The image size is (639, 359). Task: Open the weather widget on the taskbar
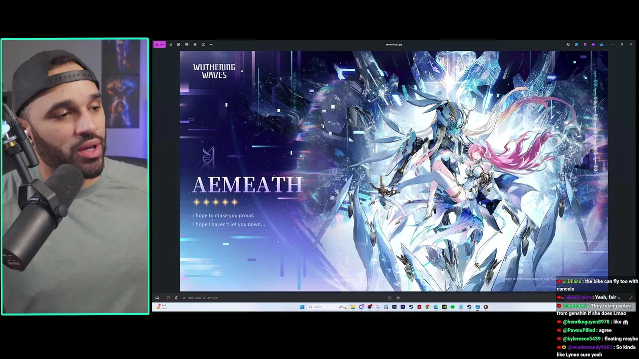coord(161,307)
